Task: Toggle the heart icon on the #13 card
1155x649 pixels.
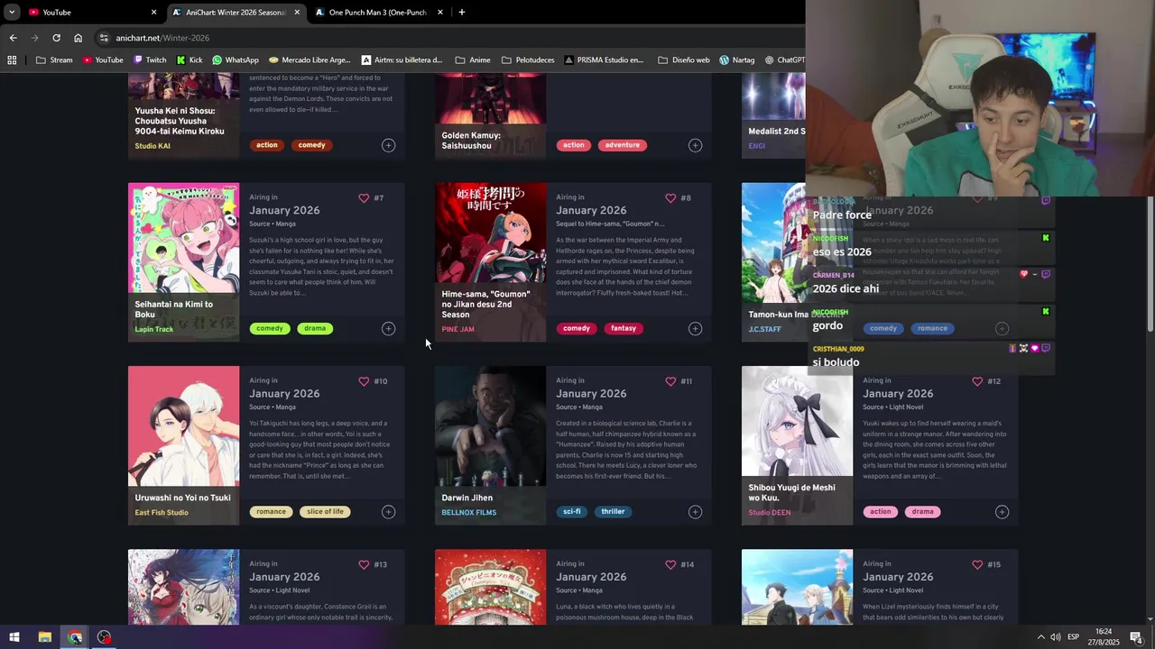Action: tap(364, 564)
